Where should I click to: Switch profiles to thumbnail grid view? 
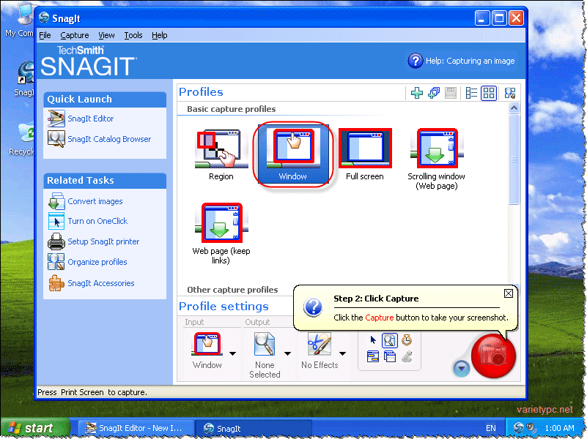(489, 93)
